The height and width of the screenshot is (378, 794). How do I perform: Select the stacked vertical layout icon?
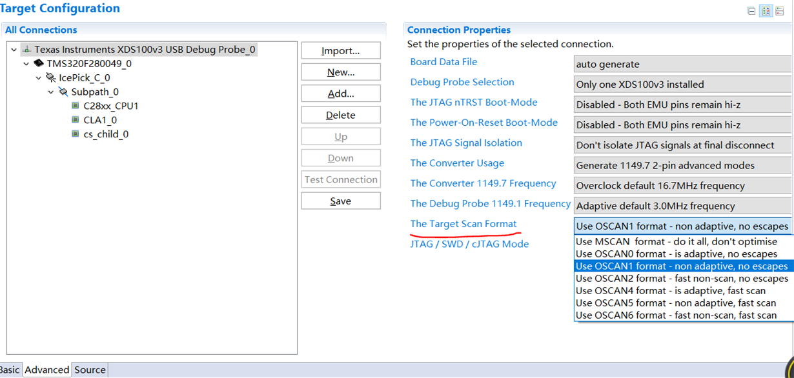click(780, 11)
